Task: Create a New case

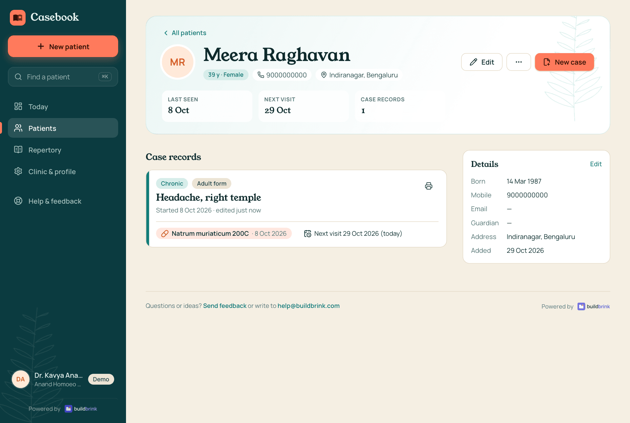Action: click(564, 62)
